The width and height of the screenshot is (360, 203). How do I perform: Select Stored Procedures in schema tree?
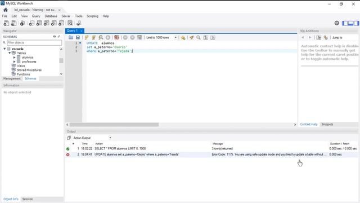point(29,70)
